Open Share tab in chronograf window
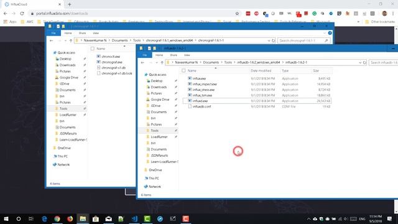 82,33
